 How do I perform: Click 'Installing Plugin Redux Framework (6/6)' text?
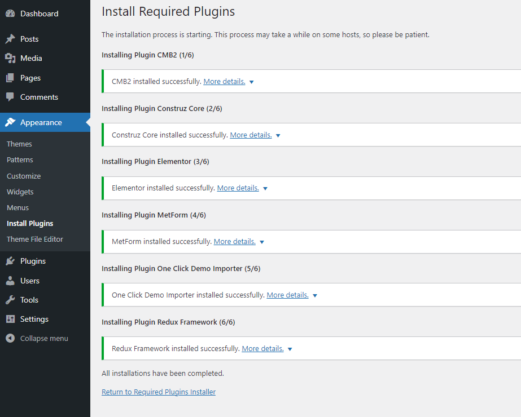pos(168,322)
